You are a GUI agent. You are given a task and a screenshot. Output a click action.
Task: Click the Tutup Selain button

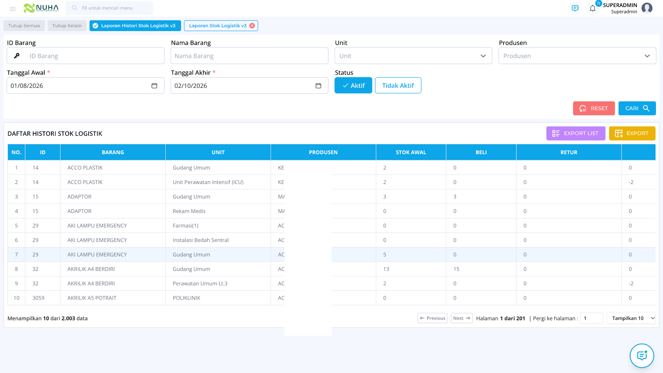pos(67,26)
